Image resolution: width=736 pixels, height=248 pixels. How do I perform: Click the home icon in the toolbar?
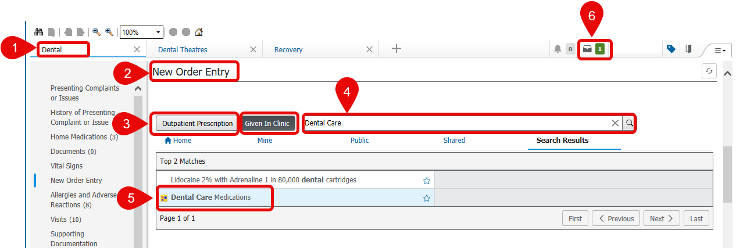tap(199, 33)
